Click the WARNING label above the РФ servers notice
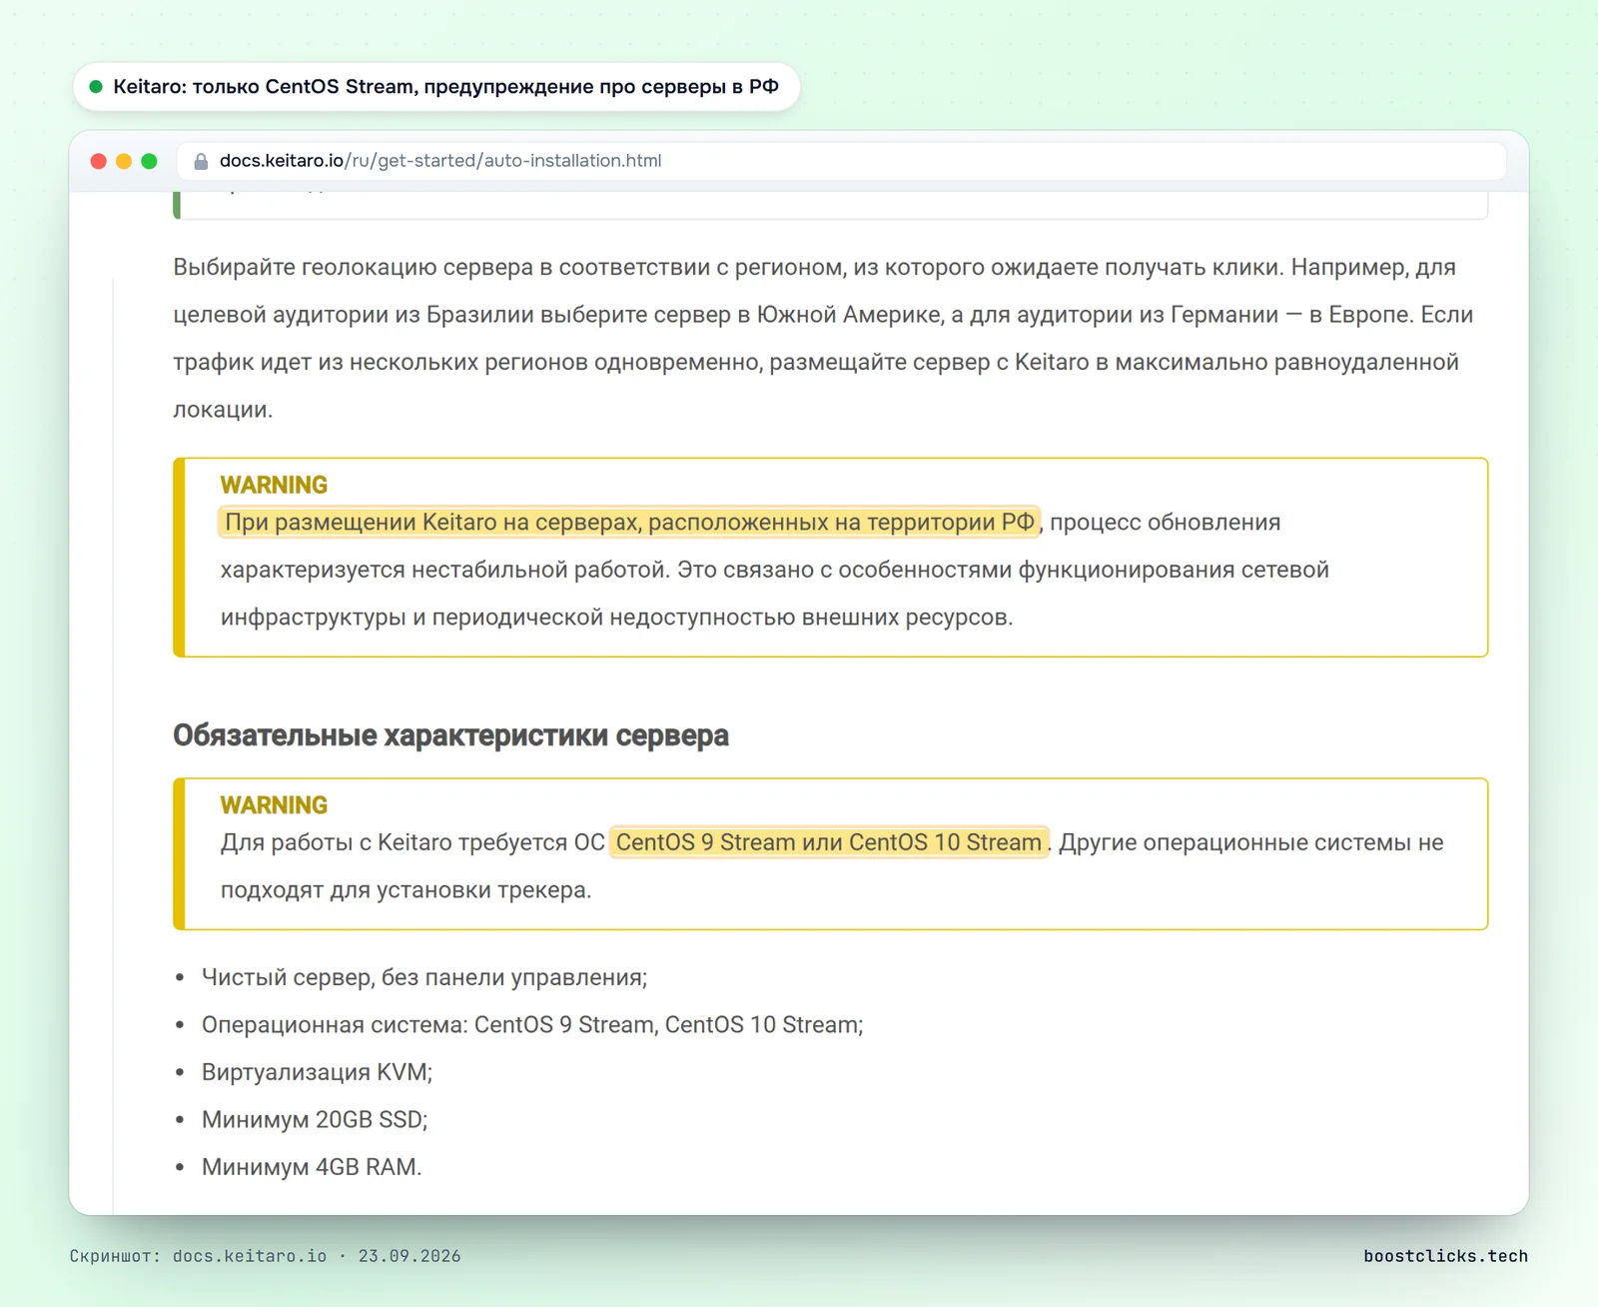 274,485
